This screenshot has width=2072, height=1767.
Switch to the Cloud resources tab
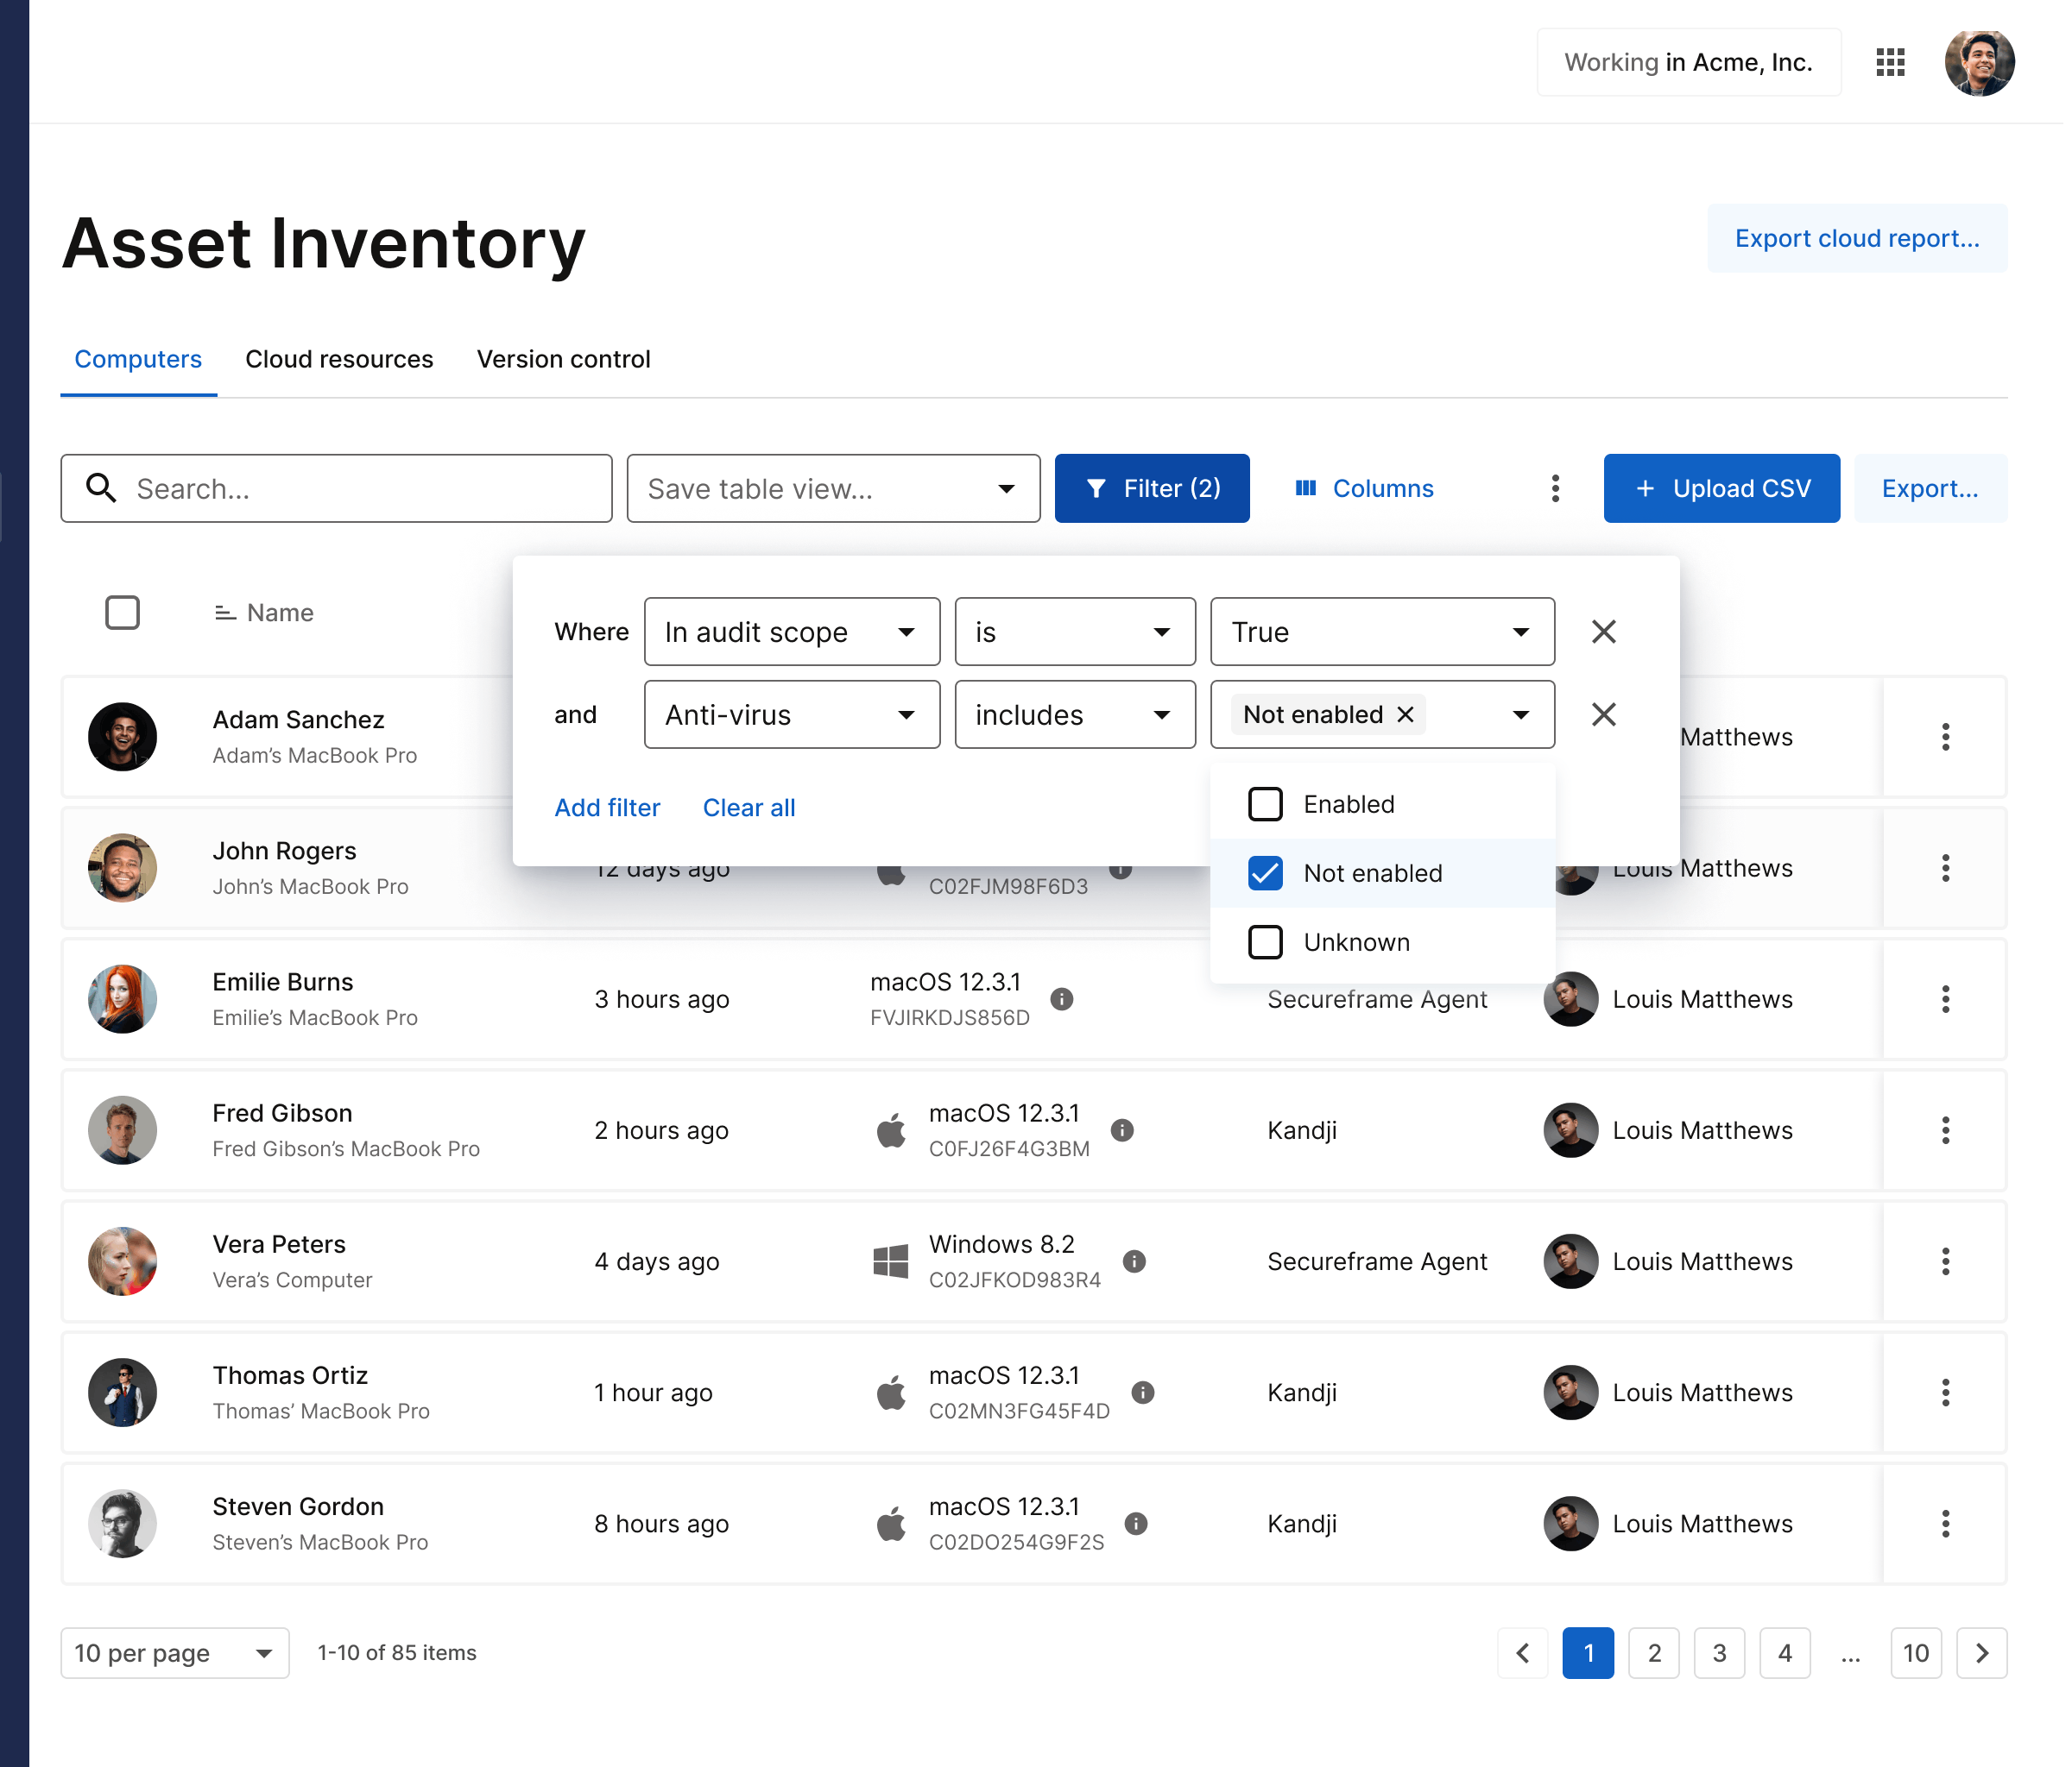(x=339, y=359)
